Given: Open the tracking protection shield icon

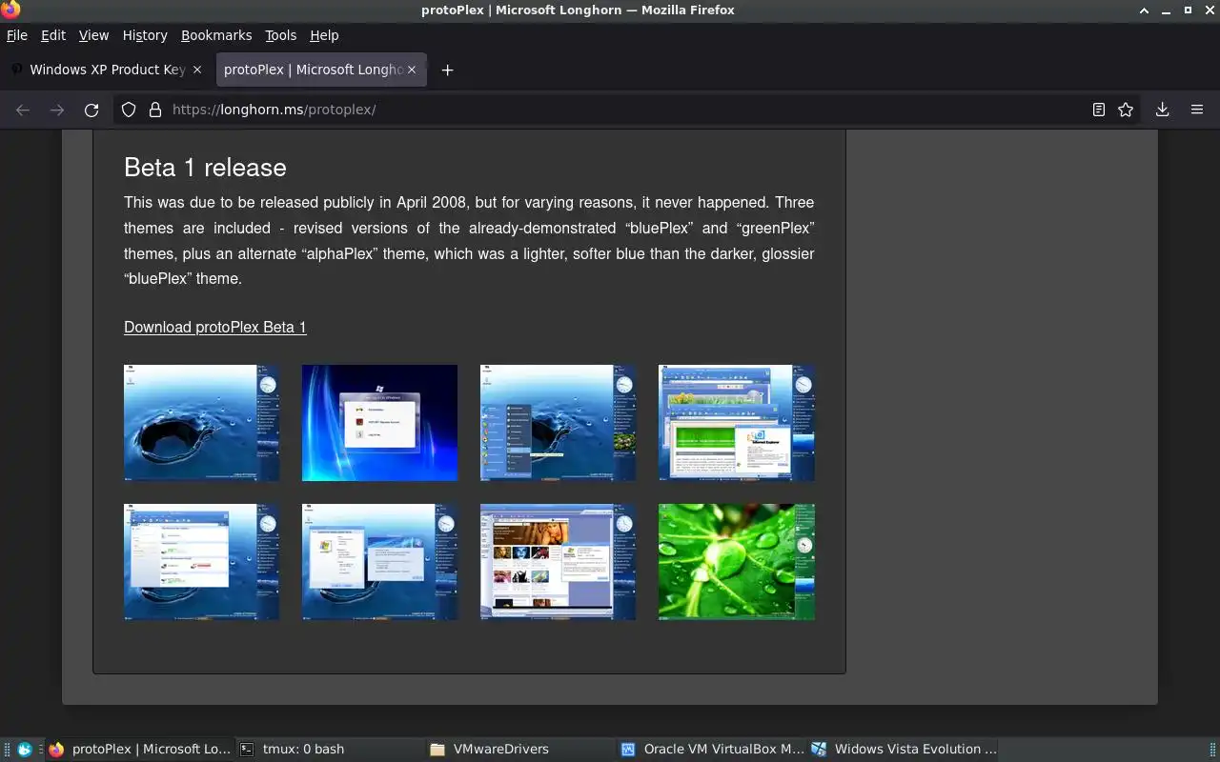Looking at the screenshot, I should 129,110.
